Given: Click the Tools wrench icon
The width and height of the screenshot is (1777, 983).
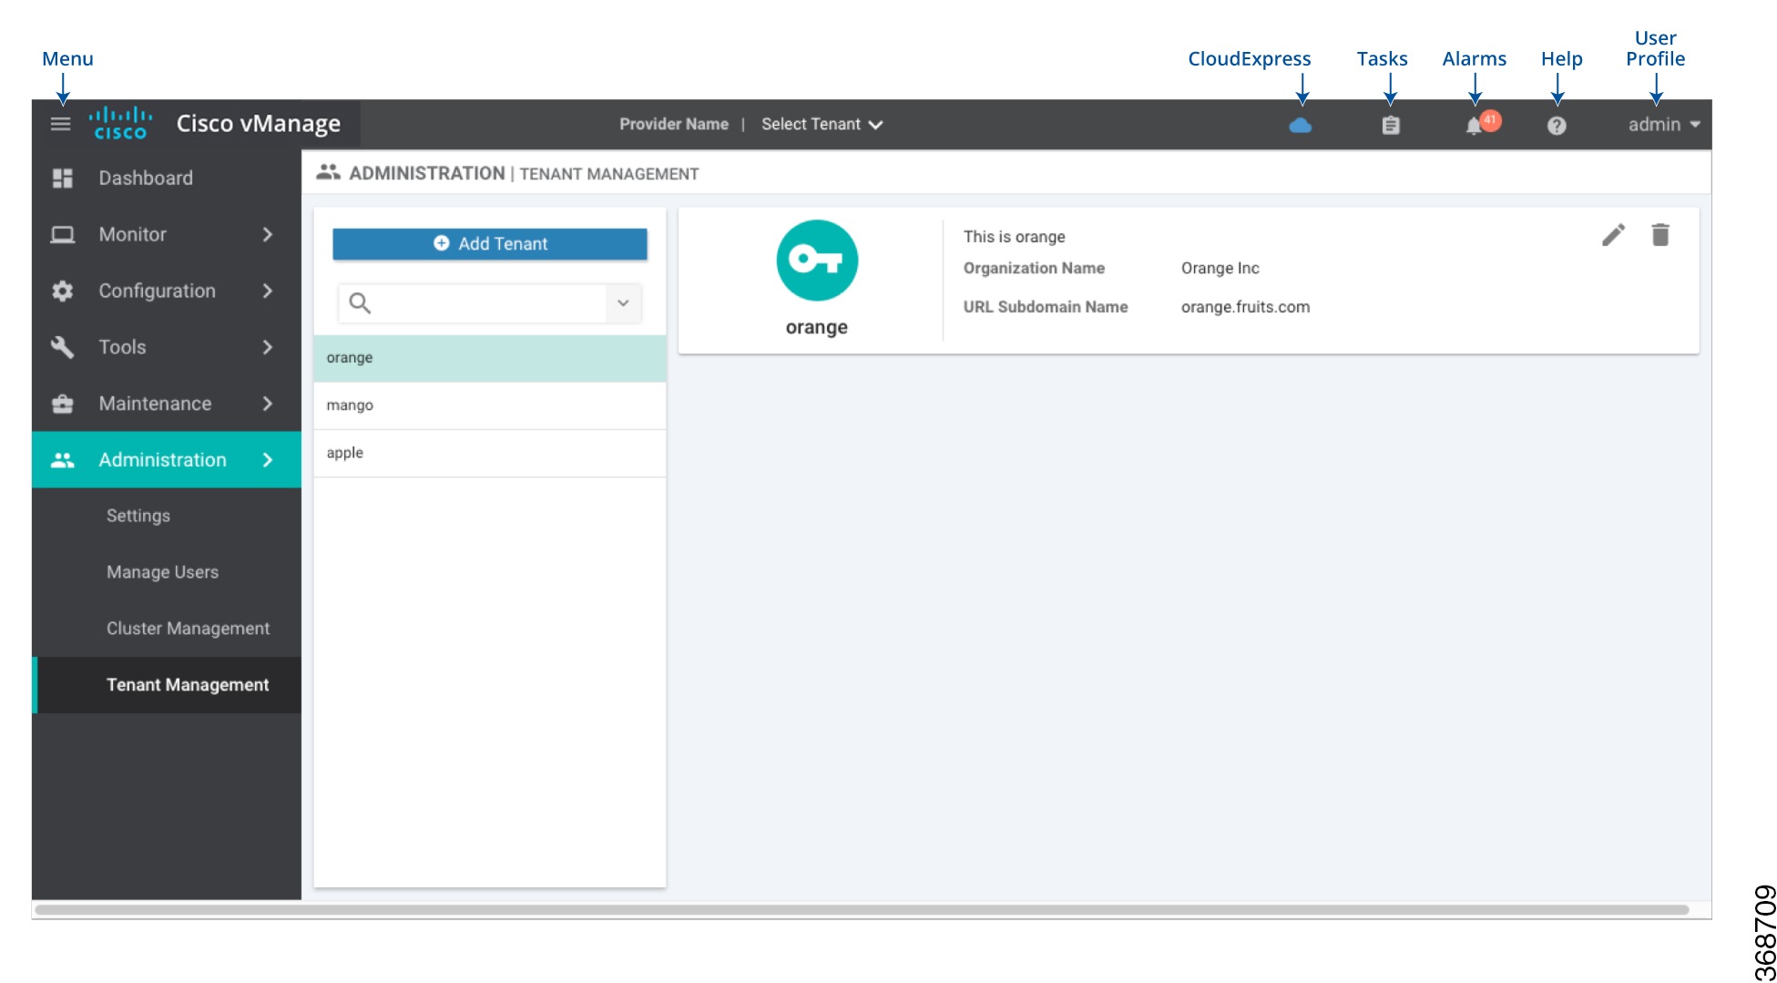Looking at the screenshot, I should pos(62,347).
